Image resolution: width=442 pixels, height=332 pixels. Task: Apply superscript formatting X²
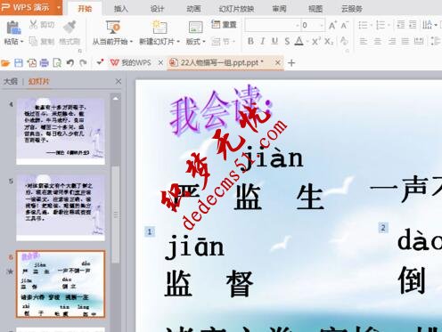point(316,41)
